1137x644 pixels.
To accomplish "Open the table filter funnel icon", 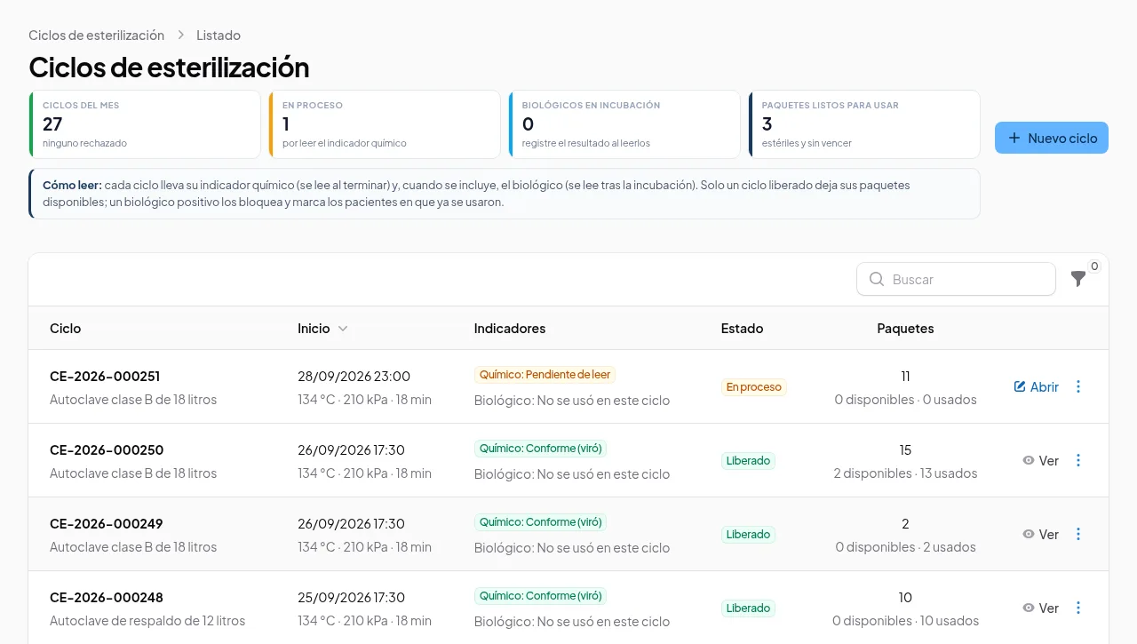I will (x=1078, y=279).
